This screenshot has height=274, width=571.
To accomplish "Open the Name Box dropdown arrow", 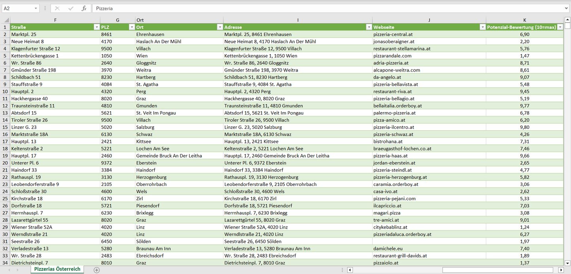I will [x=36, y=8].
